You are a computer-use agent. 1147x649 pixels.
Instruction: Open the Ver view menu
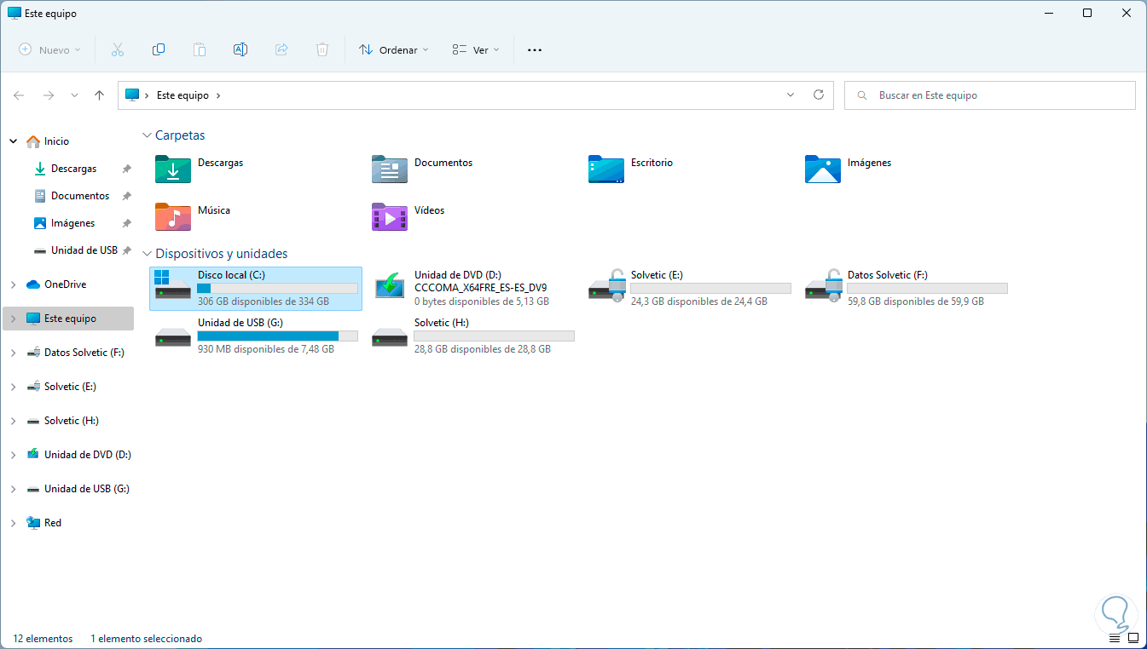coord(476,50)
